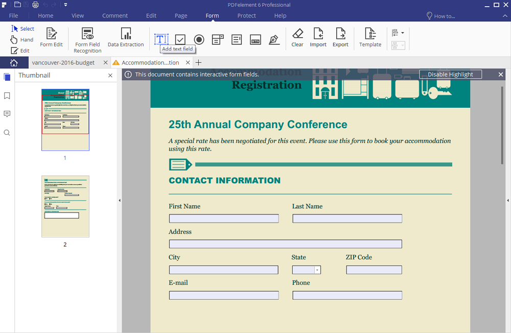Select the Add button form tool
The height and width of the screenshot is (333, 511).
coord(255,40)
